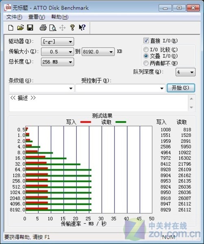
Task: Click write value 2586 for 4.0 row
Action: tap(166, 147)
